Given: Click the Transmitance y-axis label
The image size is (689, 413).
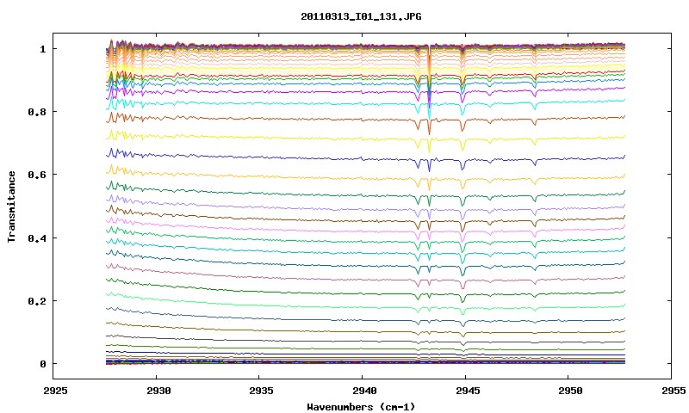Looking at the screenshot, I should pyautogui.click(x=12, y=206).
